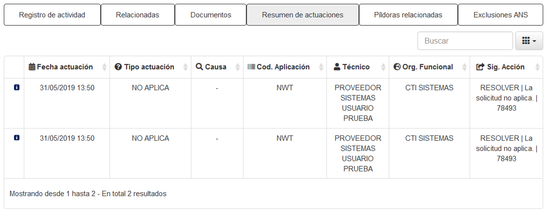Click calendar icon in Fecha actuación header
547x214 pixels.
click(32, 67)
